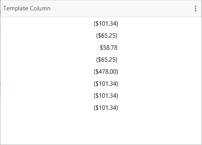Click the word Column in the header
The height and width of the screenshot is (145, 202).
point(40,8)
